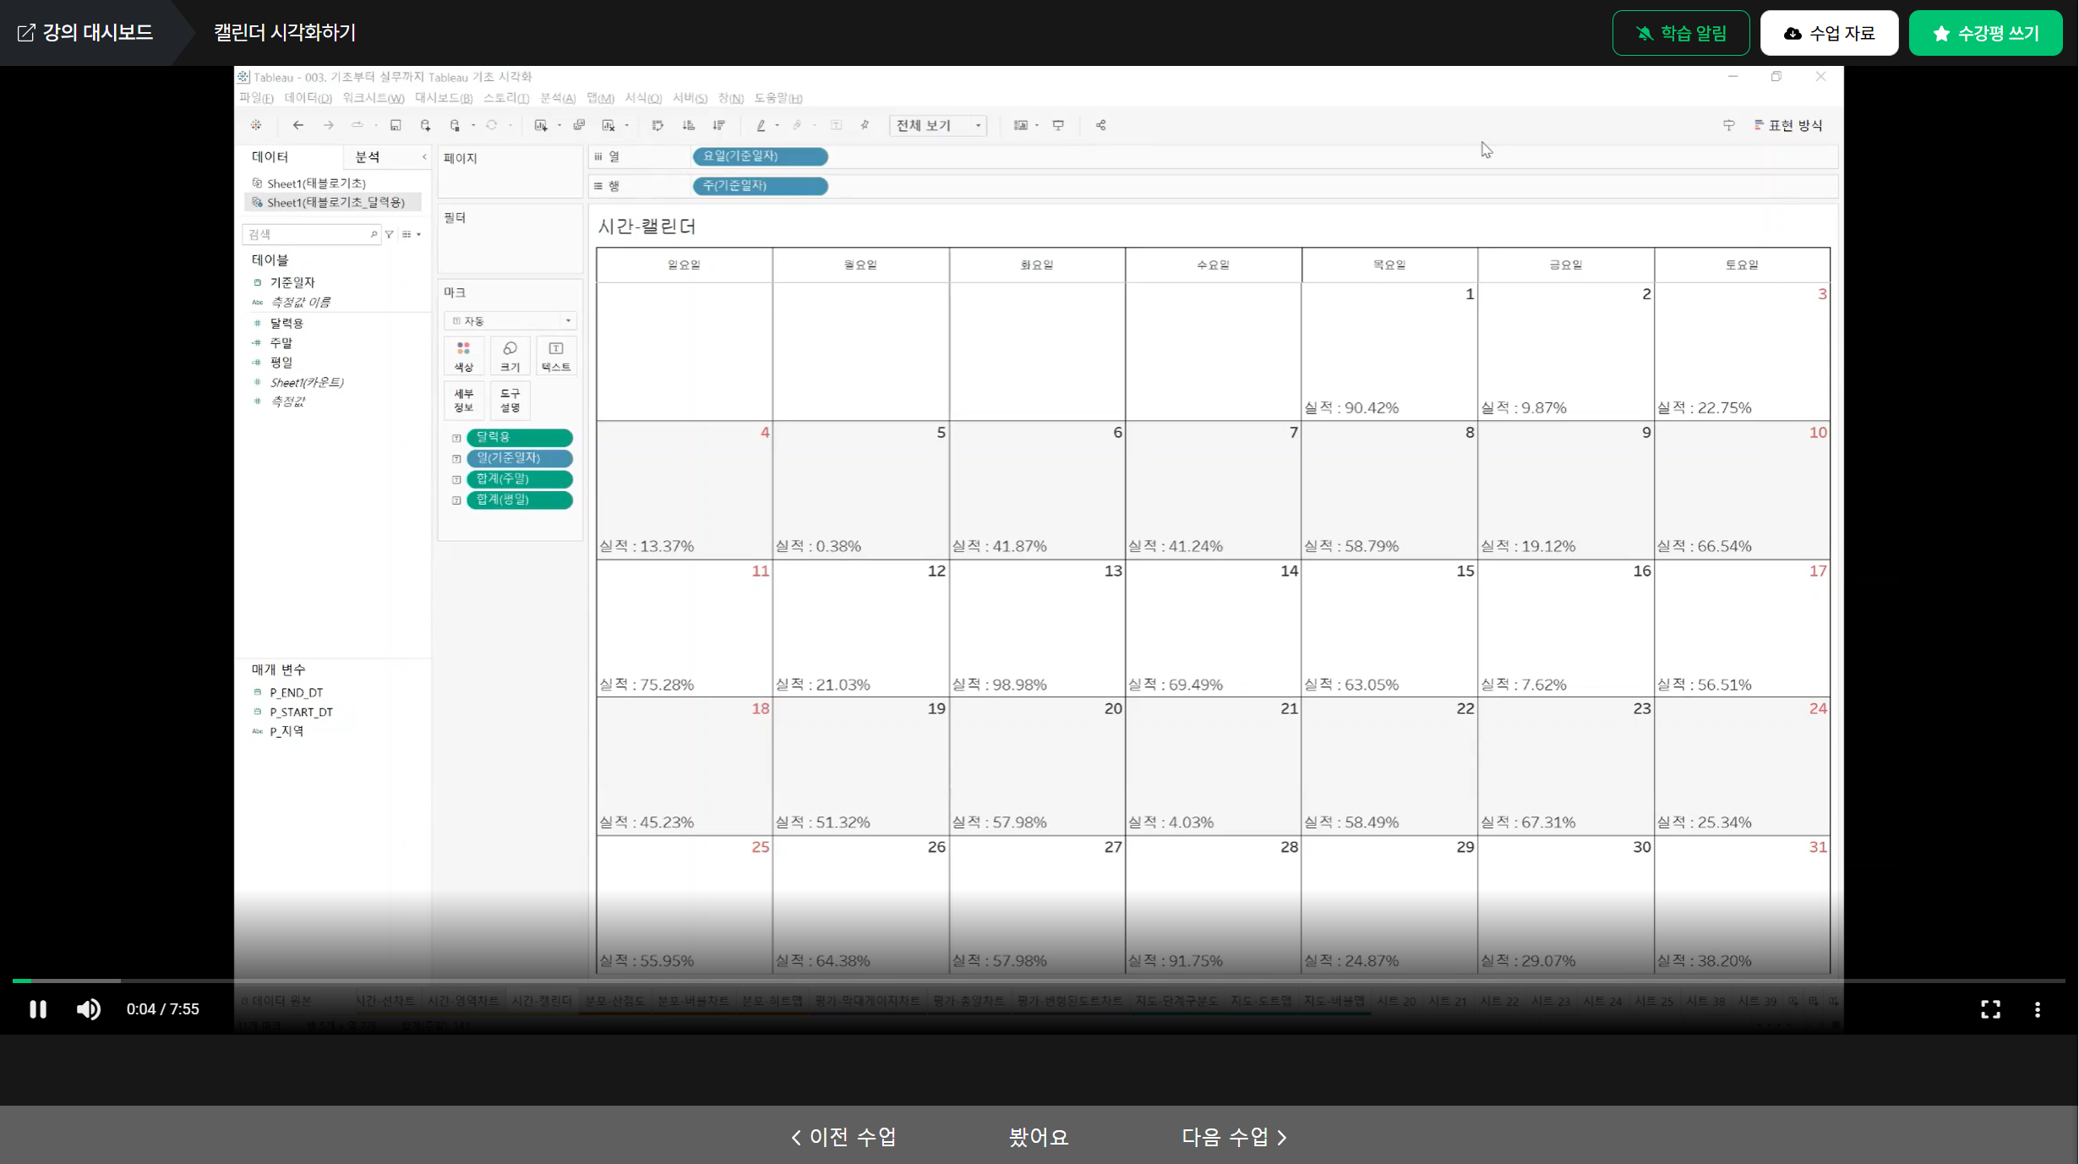Open the data pane view options dropdown
The image size is (2079, 1164).
tap(412, 234)
